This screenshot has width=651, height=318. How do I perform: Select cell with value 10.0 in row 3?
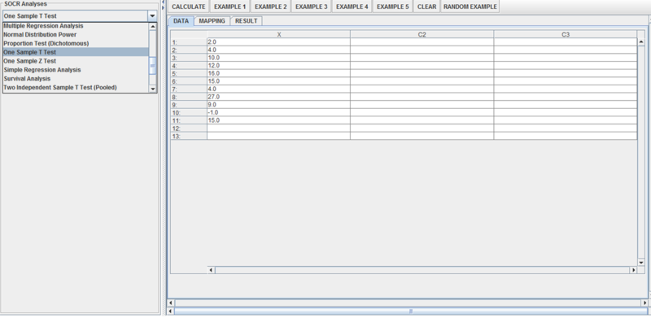click(279, 58)
